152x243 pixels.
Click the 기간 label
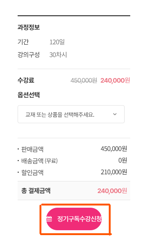pos(23,42)
